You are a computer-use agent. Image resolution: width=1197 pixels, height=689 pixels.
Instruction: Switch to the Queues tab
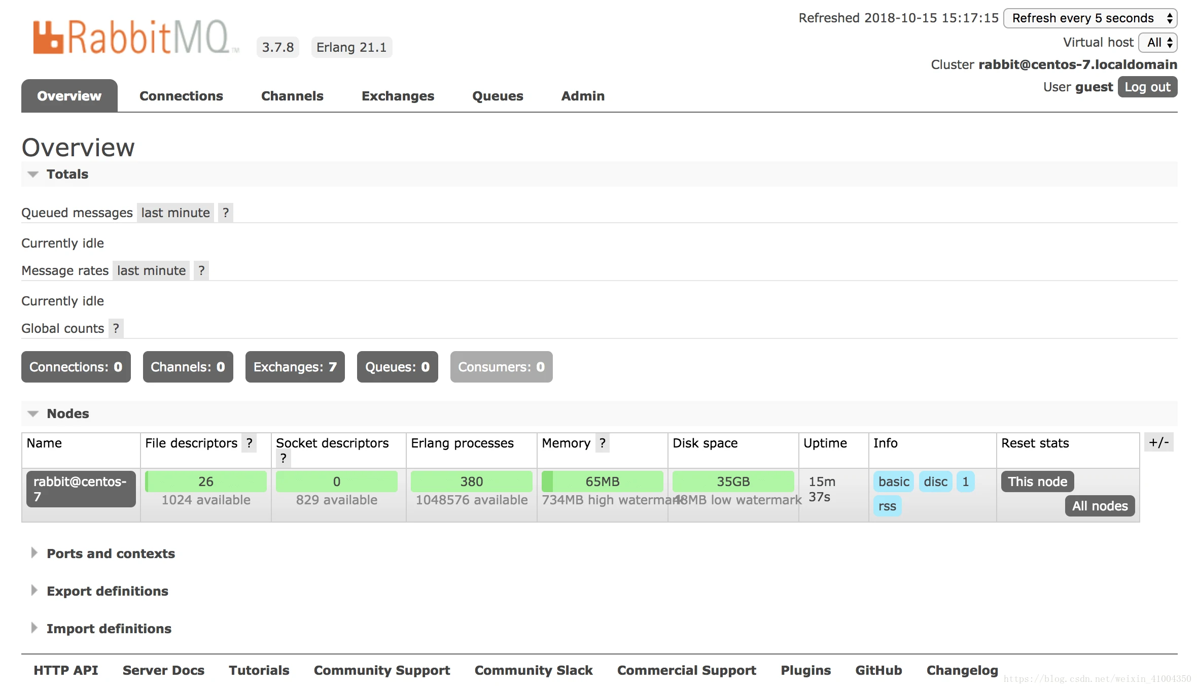coord(498,96)
